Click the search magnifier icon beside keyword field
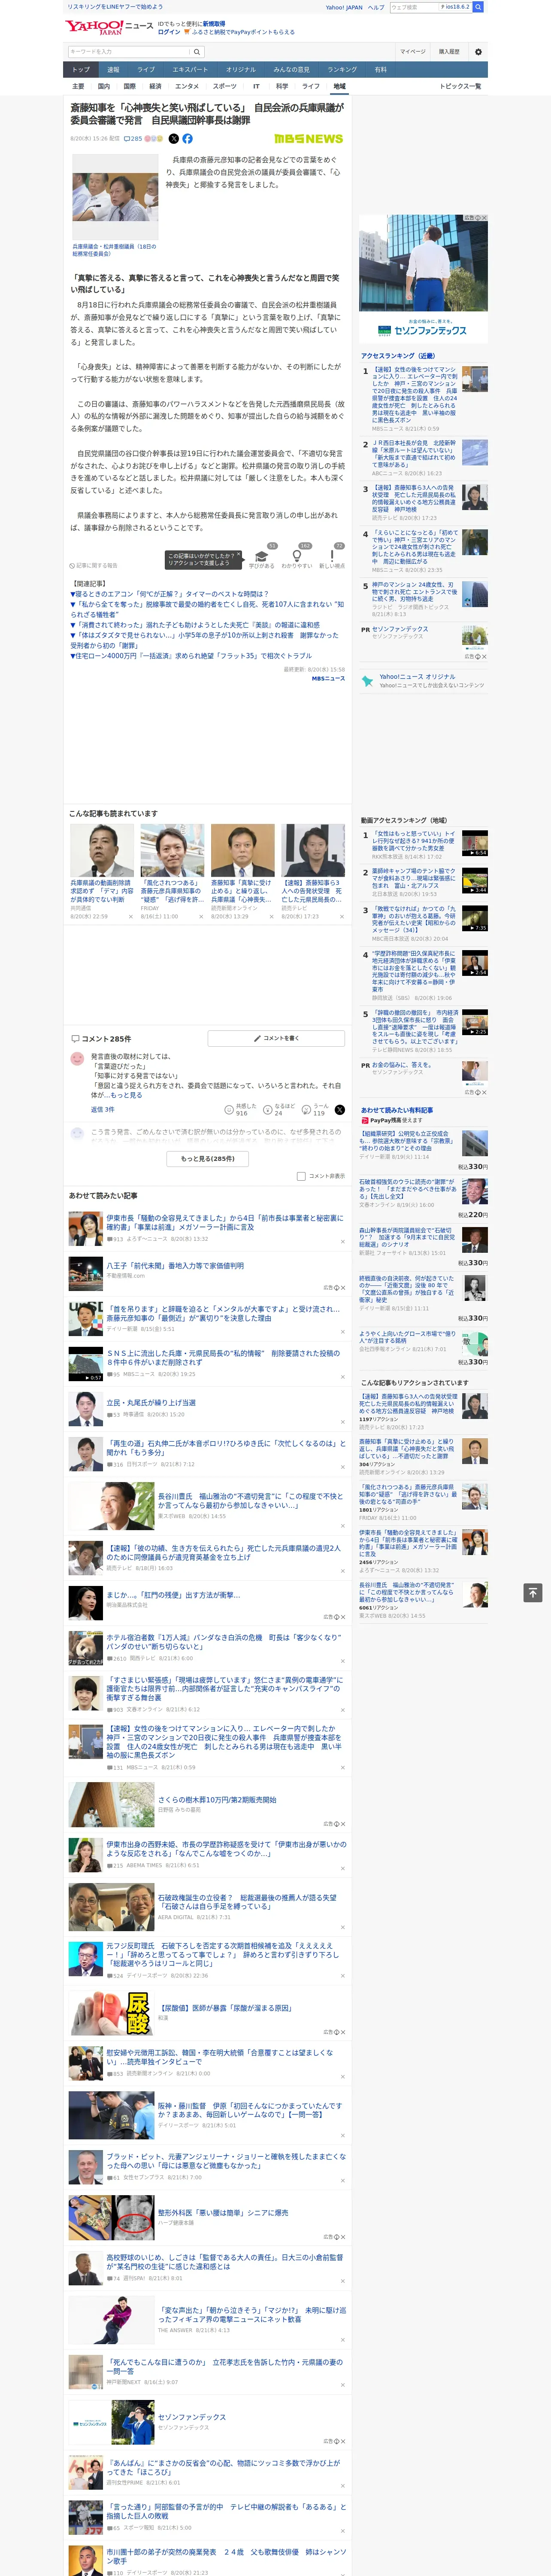 (197, 51)
